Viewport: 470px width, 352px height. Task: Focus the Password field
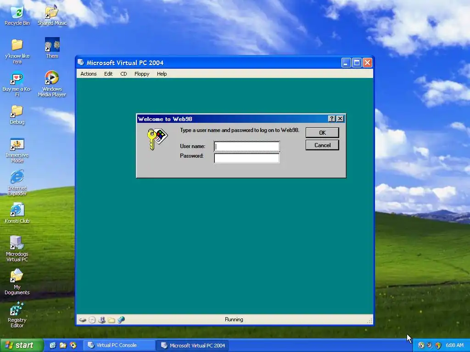point(246,158)
